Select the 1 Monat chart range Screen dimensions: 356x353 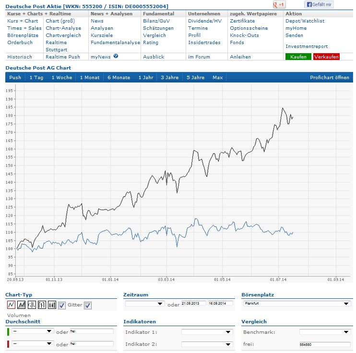click(x=90, y=77)
